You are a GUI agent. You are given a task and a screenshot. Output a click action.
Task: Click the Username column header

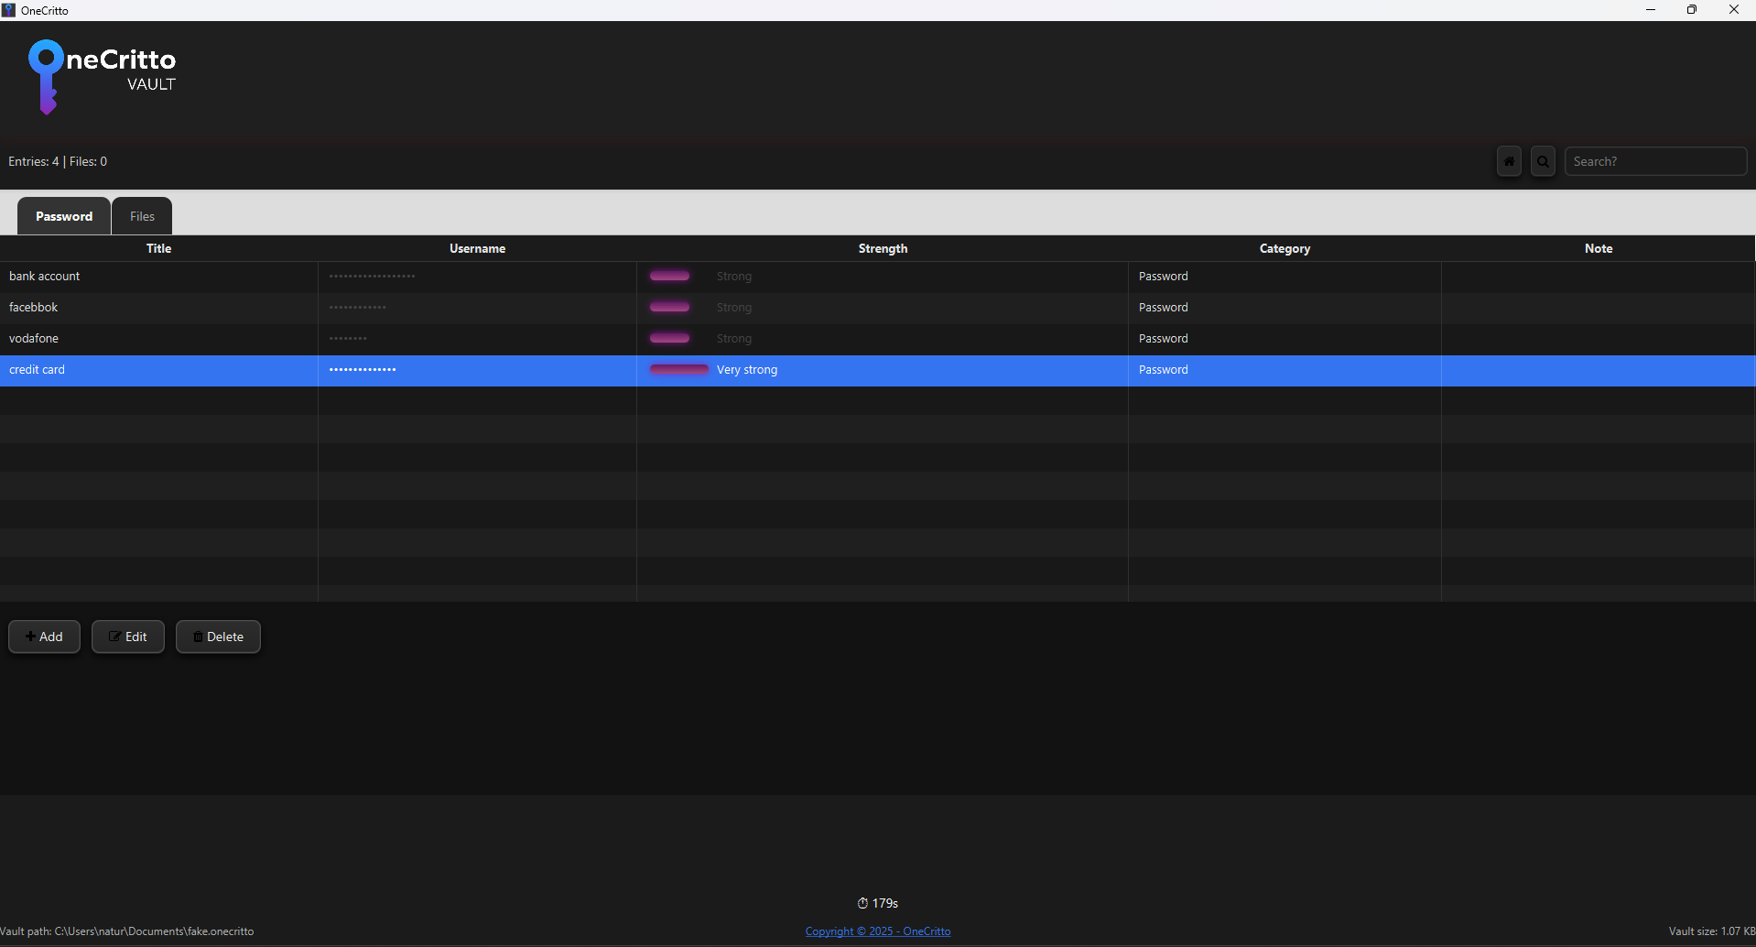click(477, 247)
